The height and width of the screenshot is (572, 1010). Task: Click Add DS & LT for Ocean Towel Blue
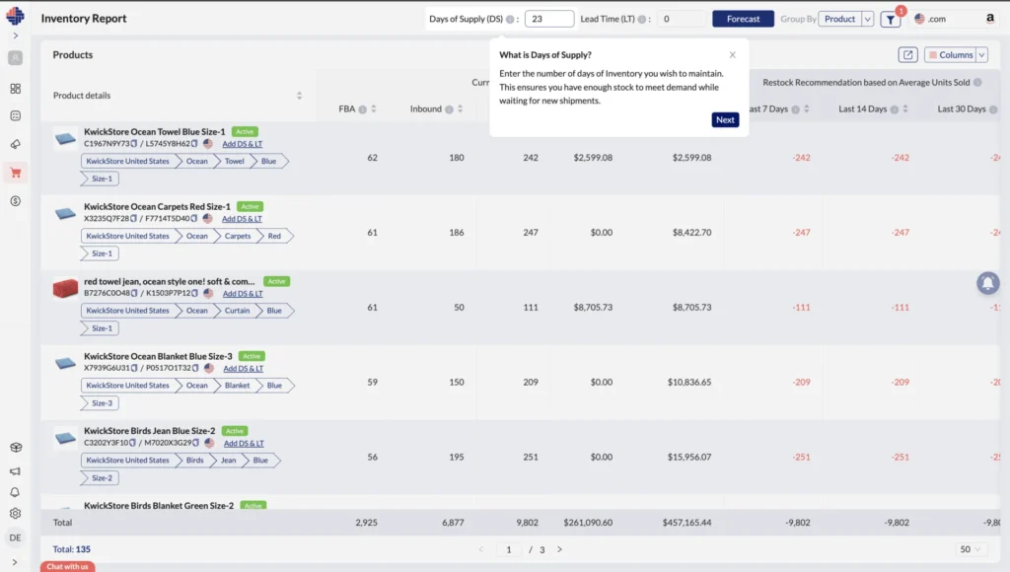[x=243, y=144]
